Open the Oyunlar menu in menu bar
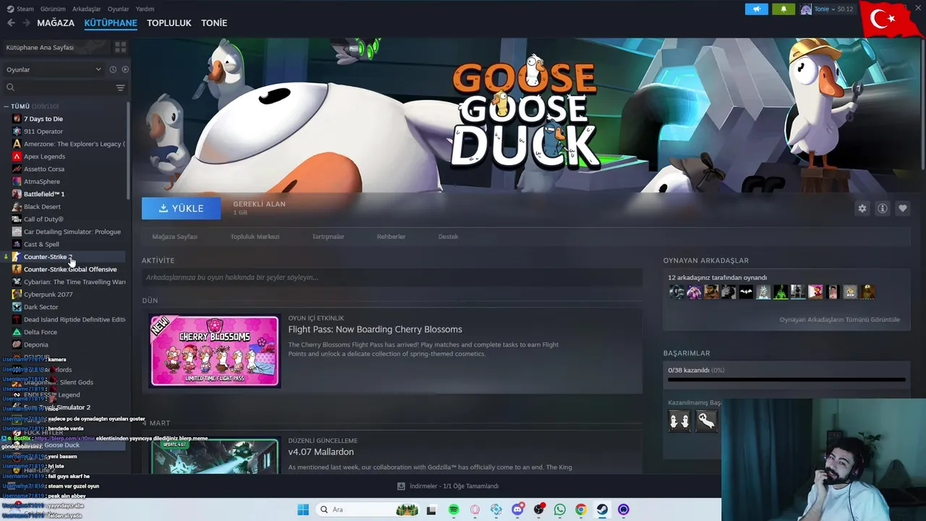926x521 pixels. [119, 9]
